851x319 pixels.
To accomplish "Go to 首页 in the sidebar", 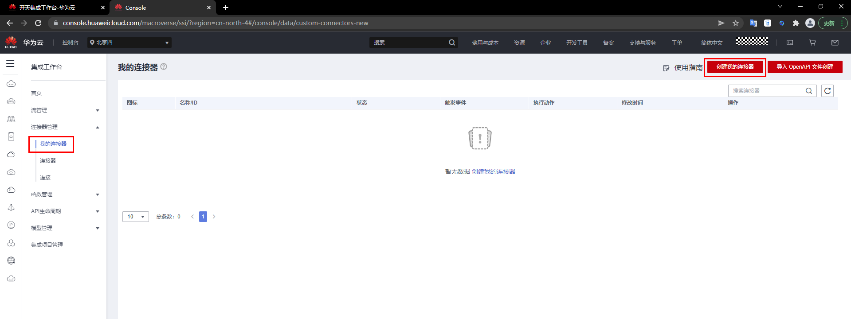I will 36,93.
